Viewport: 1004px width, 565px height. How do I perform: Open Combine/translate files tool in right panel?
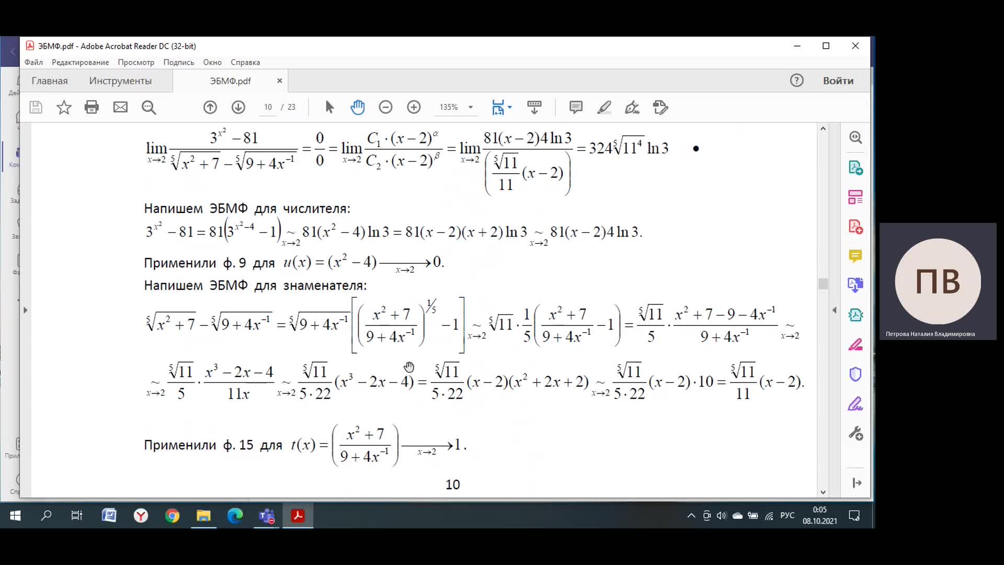click(855, 285)
